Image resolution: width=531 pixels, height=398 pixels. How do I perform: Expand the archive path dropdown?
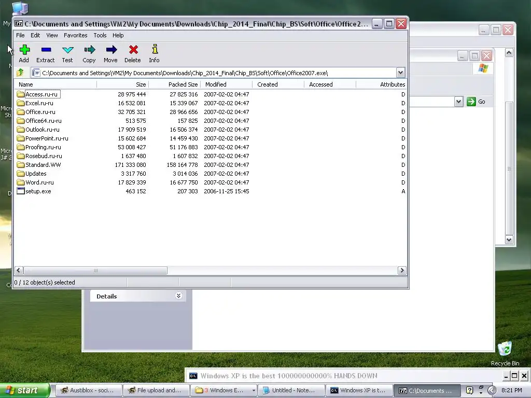pyautogui.click(x=400, y=73)
